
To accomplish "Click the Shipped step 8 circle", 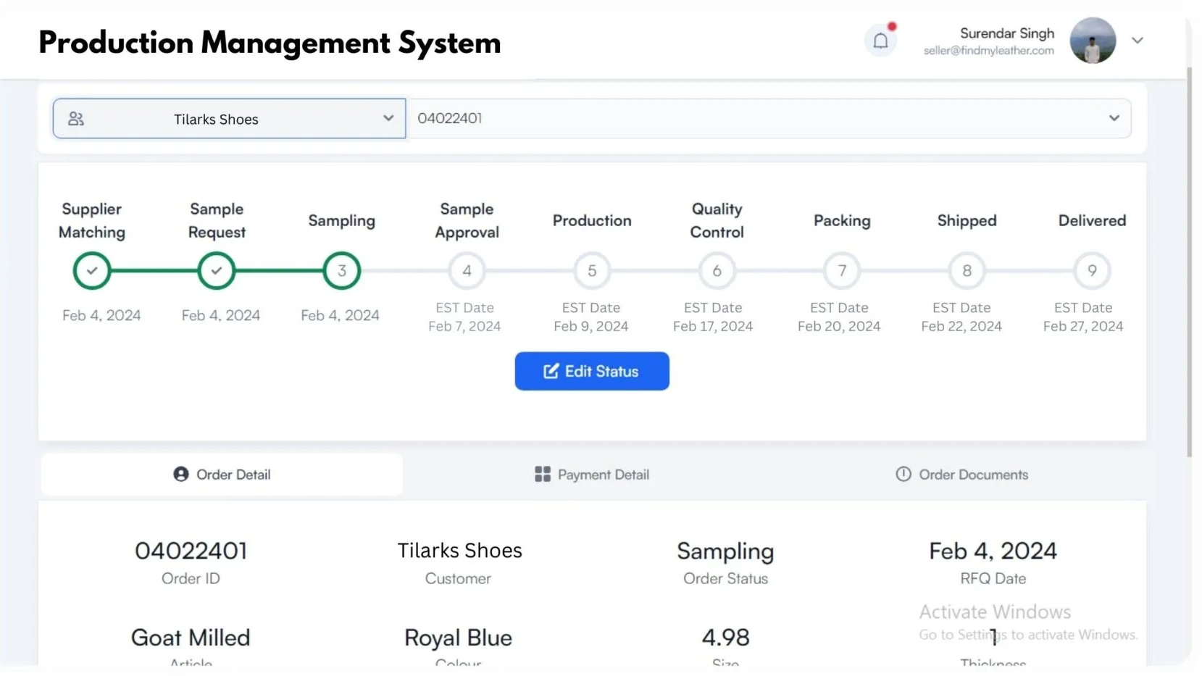I will (967, 270).
